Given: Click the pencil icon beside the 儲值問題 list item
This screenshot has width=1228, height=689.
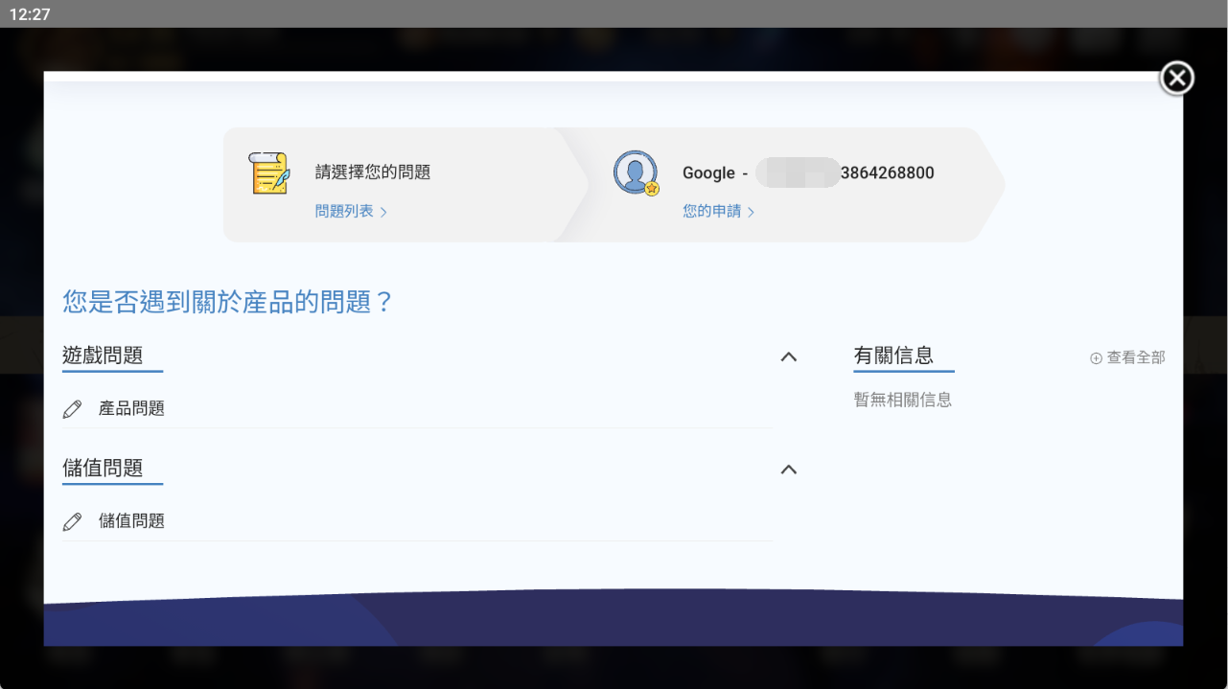Looking at the screenshot, I should click(x=72, y=522).
